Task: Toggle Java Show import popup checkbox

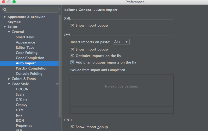Action: coord(72,49)
